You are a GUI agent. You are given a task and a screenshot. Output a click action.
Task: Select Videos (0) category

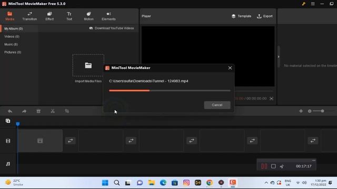point(12,36)
